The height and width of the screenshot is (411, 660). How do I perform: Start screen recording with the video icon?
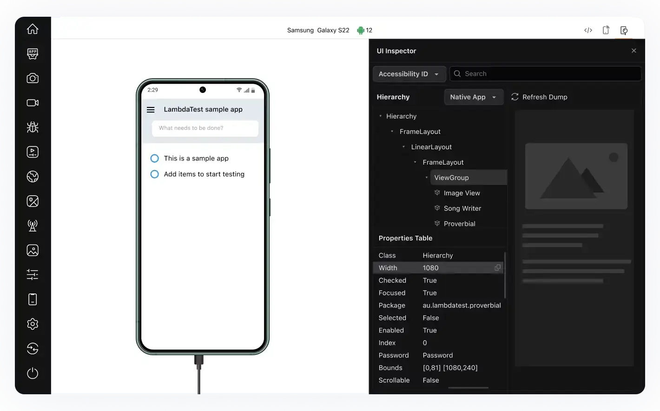[x=33, y=103]
